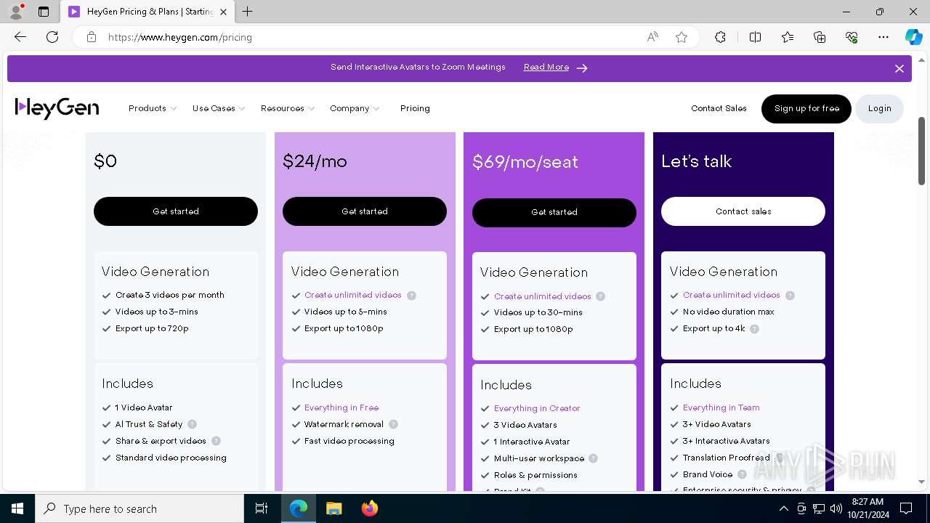
Task: Open Edge Settings and more menu
Action: [883, 37]
